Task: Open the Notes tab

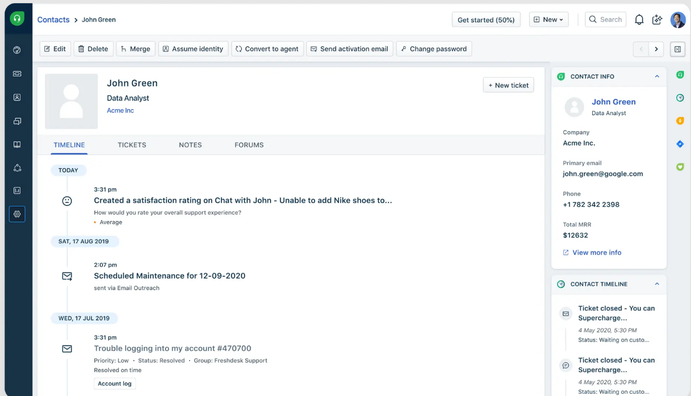Action: click(x=190, y=145)
